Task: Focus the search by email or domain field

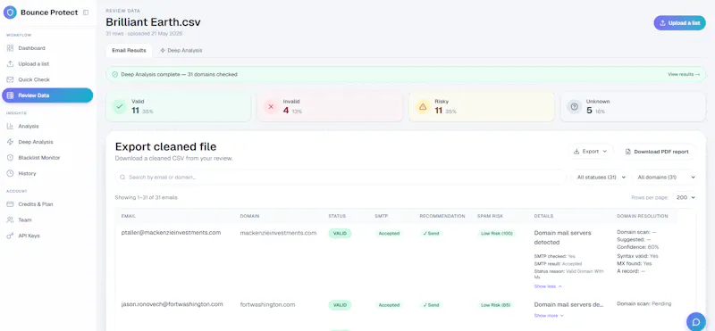Action: pos(341,178)
